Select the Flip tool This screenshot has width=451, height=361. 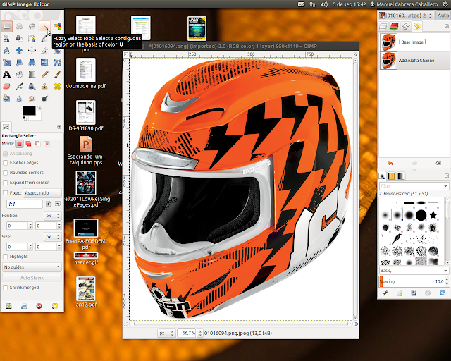tap(44, 62)
